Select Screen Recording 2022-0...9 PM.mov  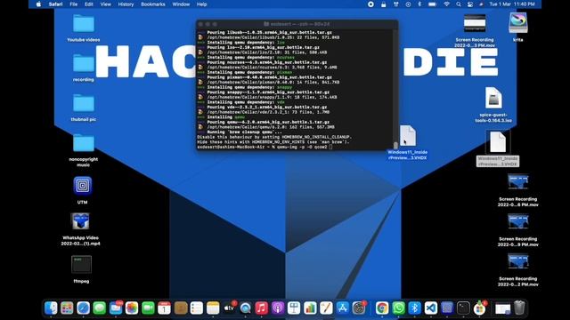(518, 222)
